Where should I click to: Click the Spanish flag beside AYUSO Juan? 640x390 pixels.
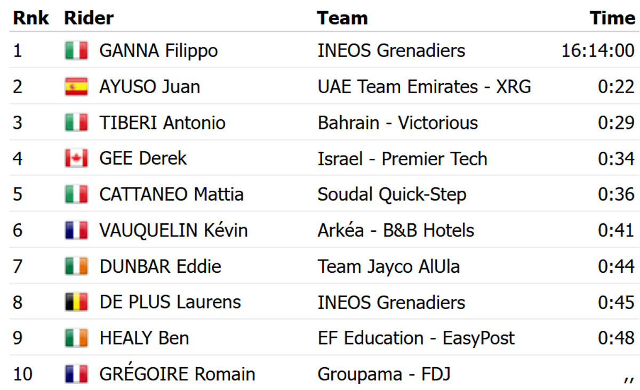pos(76,86)
